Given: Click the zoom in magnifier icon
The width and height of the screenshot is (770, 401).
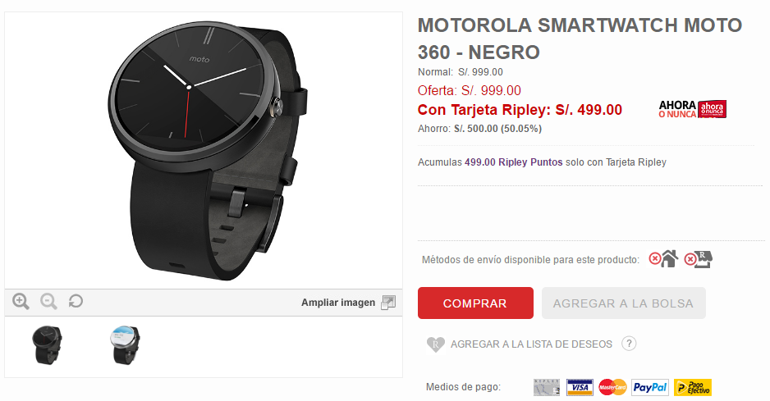Looking at the screenshot, I should coord(21,301).
